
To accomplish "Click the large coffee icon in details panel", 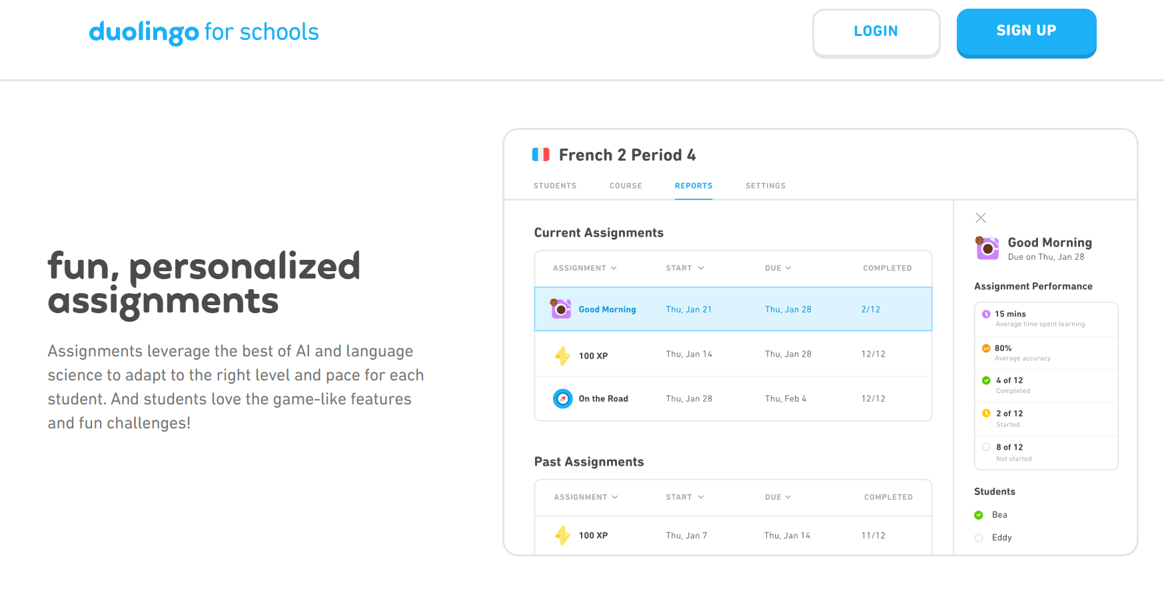I will point(987,248).
